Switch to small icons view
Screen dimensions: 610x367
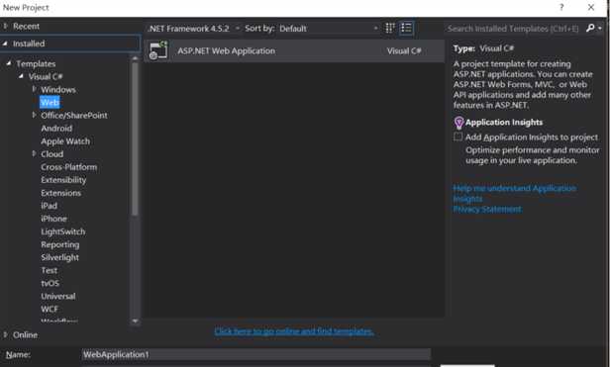(390, 28)
